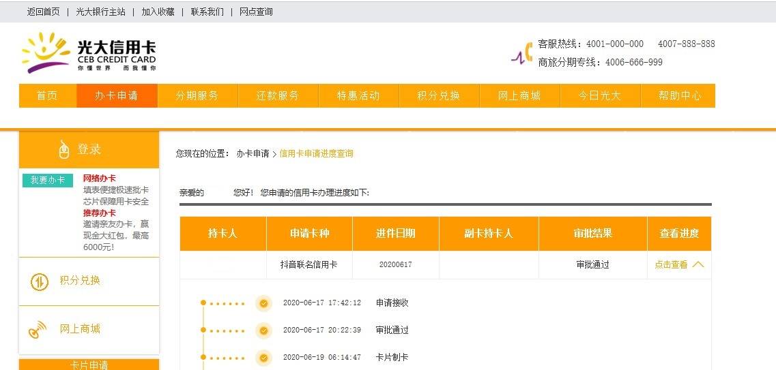Image resolution: width=776 pixels, height=370 pixels.
Task: Open the 积分兑换 sidebar text link
Action: [x=80, y=281]
